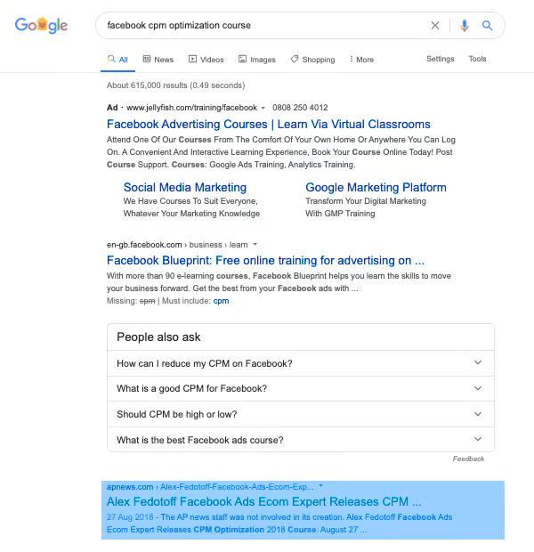Expand 'Should CPM be high or low?'
The height and width of the screenshot is (552, 534).
click(x=301, y=414)
